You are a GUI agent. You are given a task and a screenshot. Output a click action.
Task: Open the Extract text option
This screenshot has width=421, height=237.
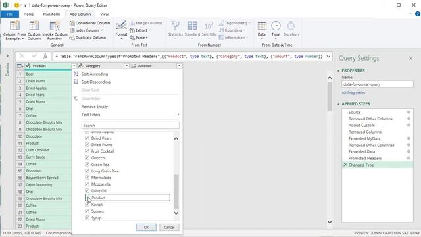click(x=139, y=30)
